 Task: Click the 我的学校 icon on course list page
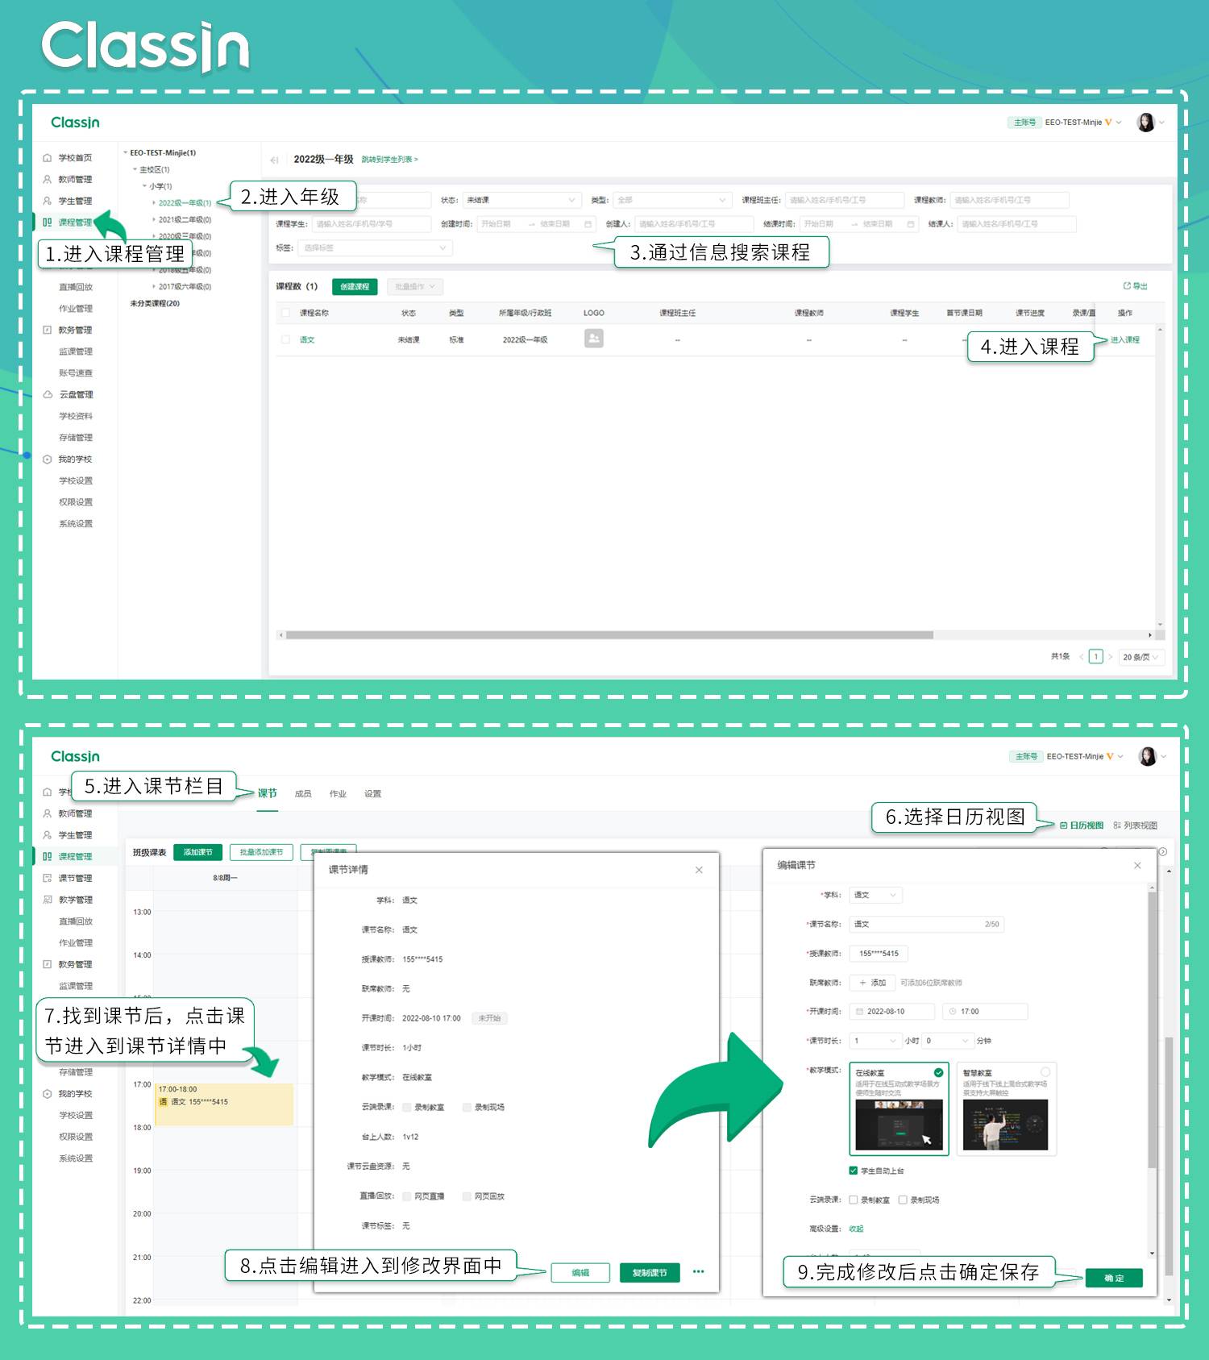coord(47,459)
